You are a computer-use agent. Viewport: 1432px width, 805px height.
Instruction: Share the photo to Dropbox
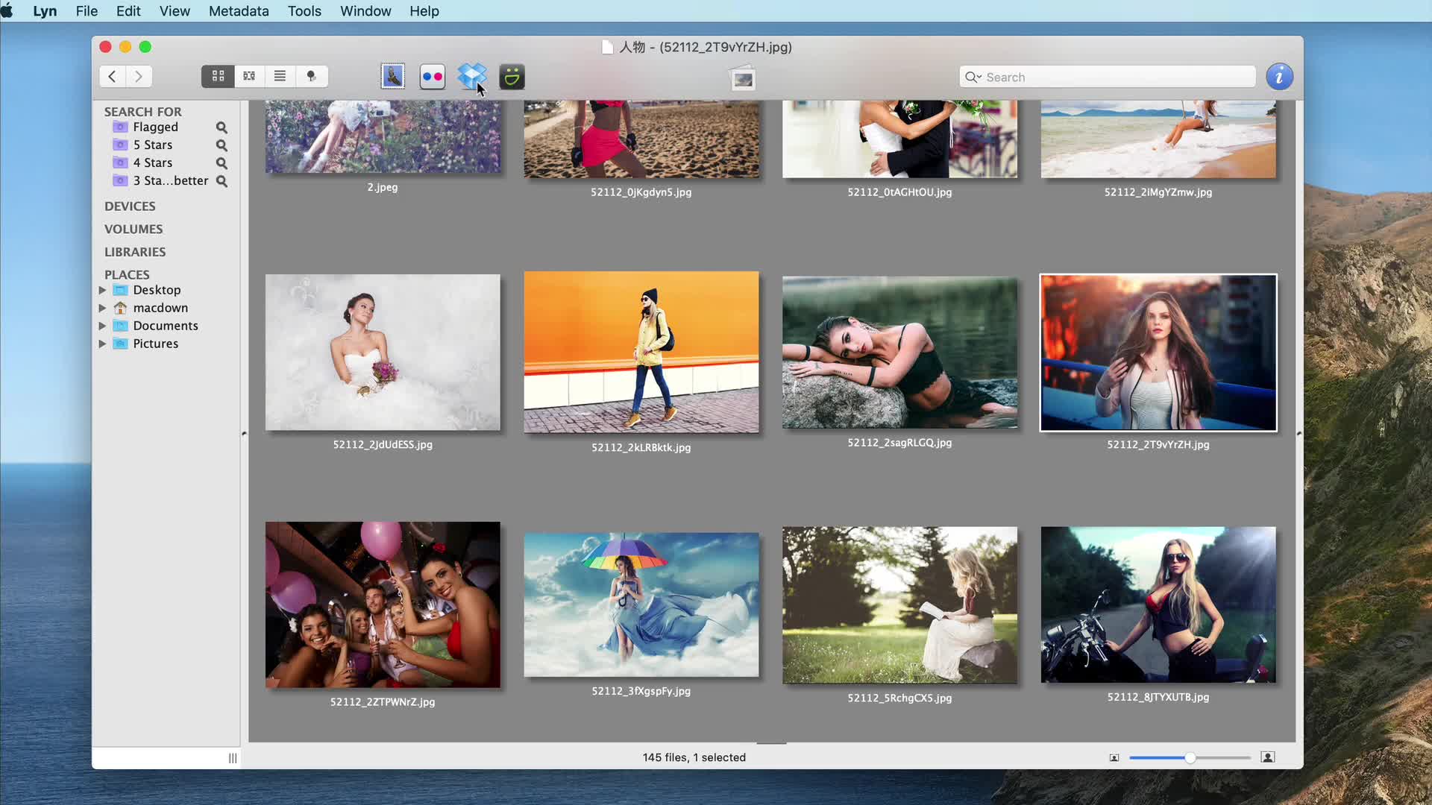[x=471, y=76]
